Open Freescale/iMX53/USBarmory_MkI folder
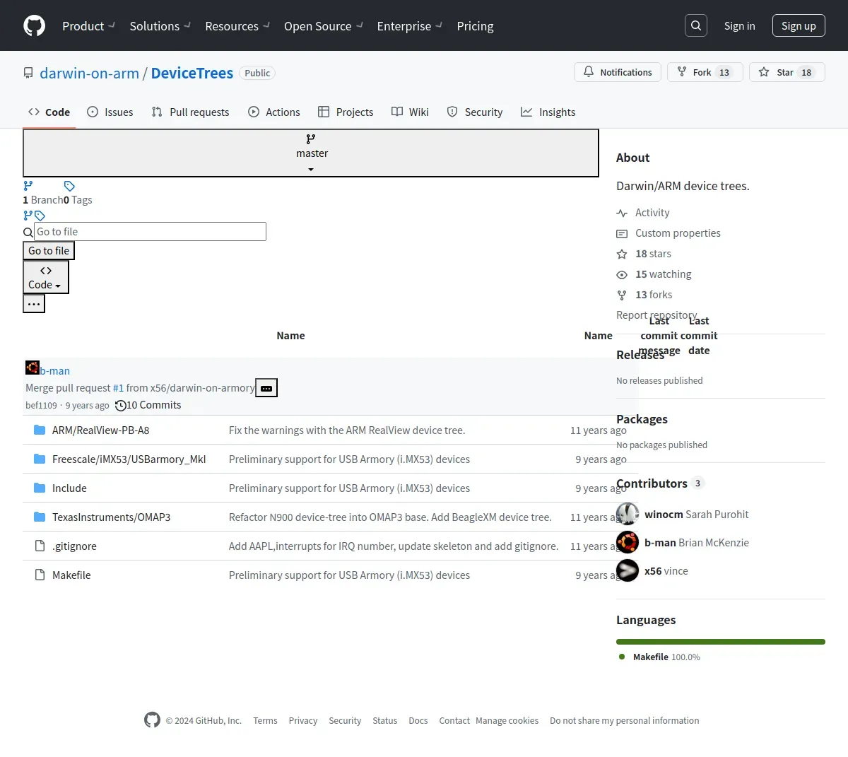This screenshot has width=848, height=757. pyautogui.click(x=129, y=459)
